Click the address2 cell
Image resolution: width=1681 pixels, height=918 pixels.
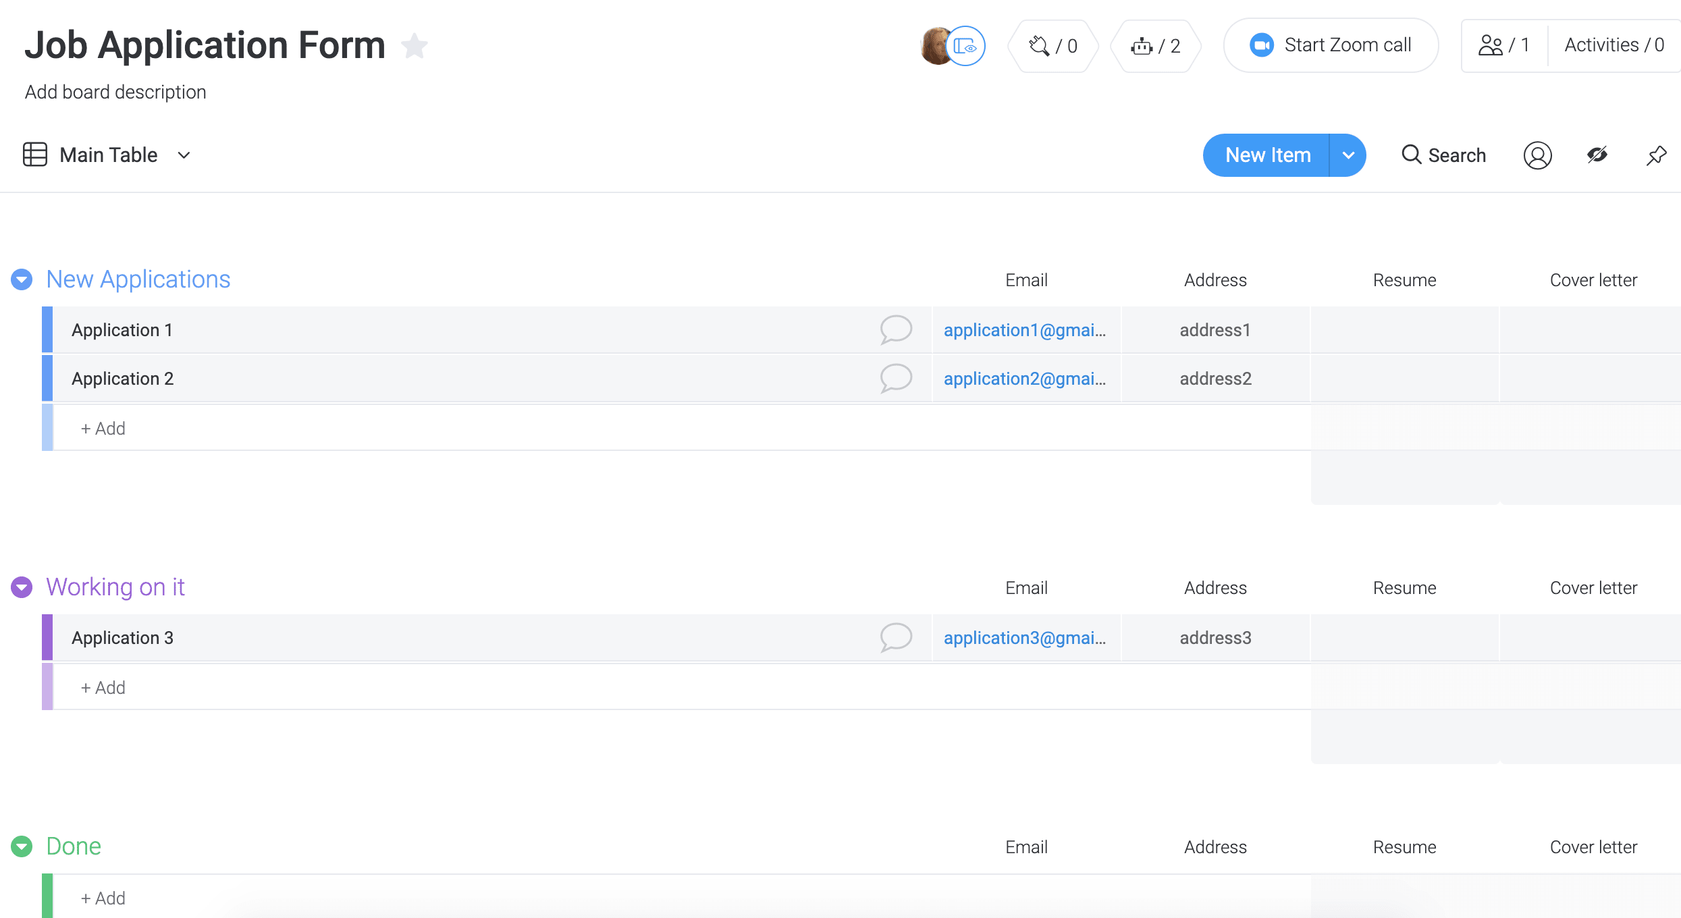(x=1215, y=379)
